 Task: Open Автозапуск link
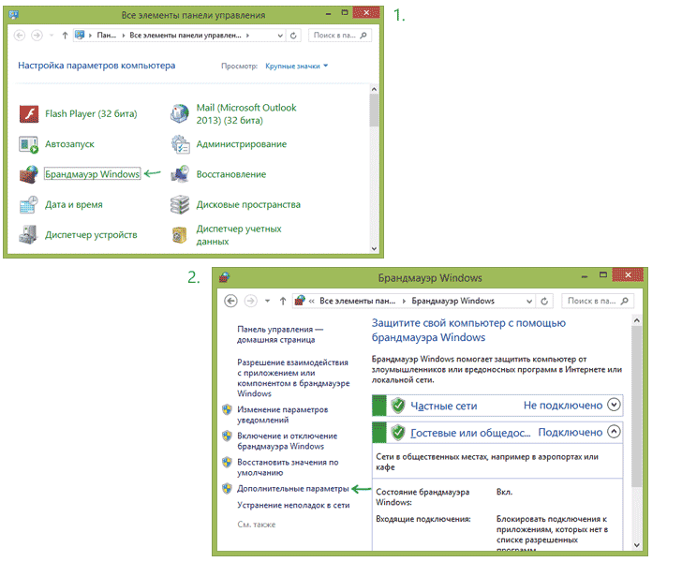click(x=69, y=144)
